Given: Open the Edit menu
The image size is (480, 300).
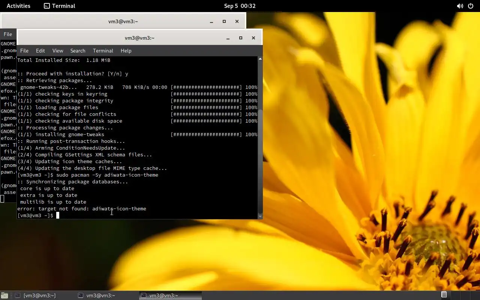Looking at the screenshot, I should point(40,51).
